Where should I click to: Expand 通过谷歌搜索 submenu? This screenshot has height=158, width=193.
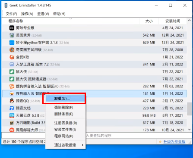(66, 145)
